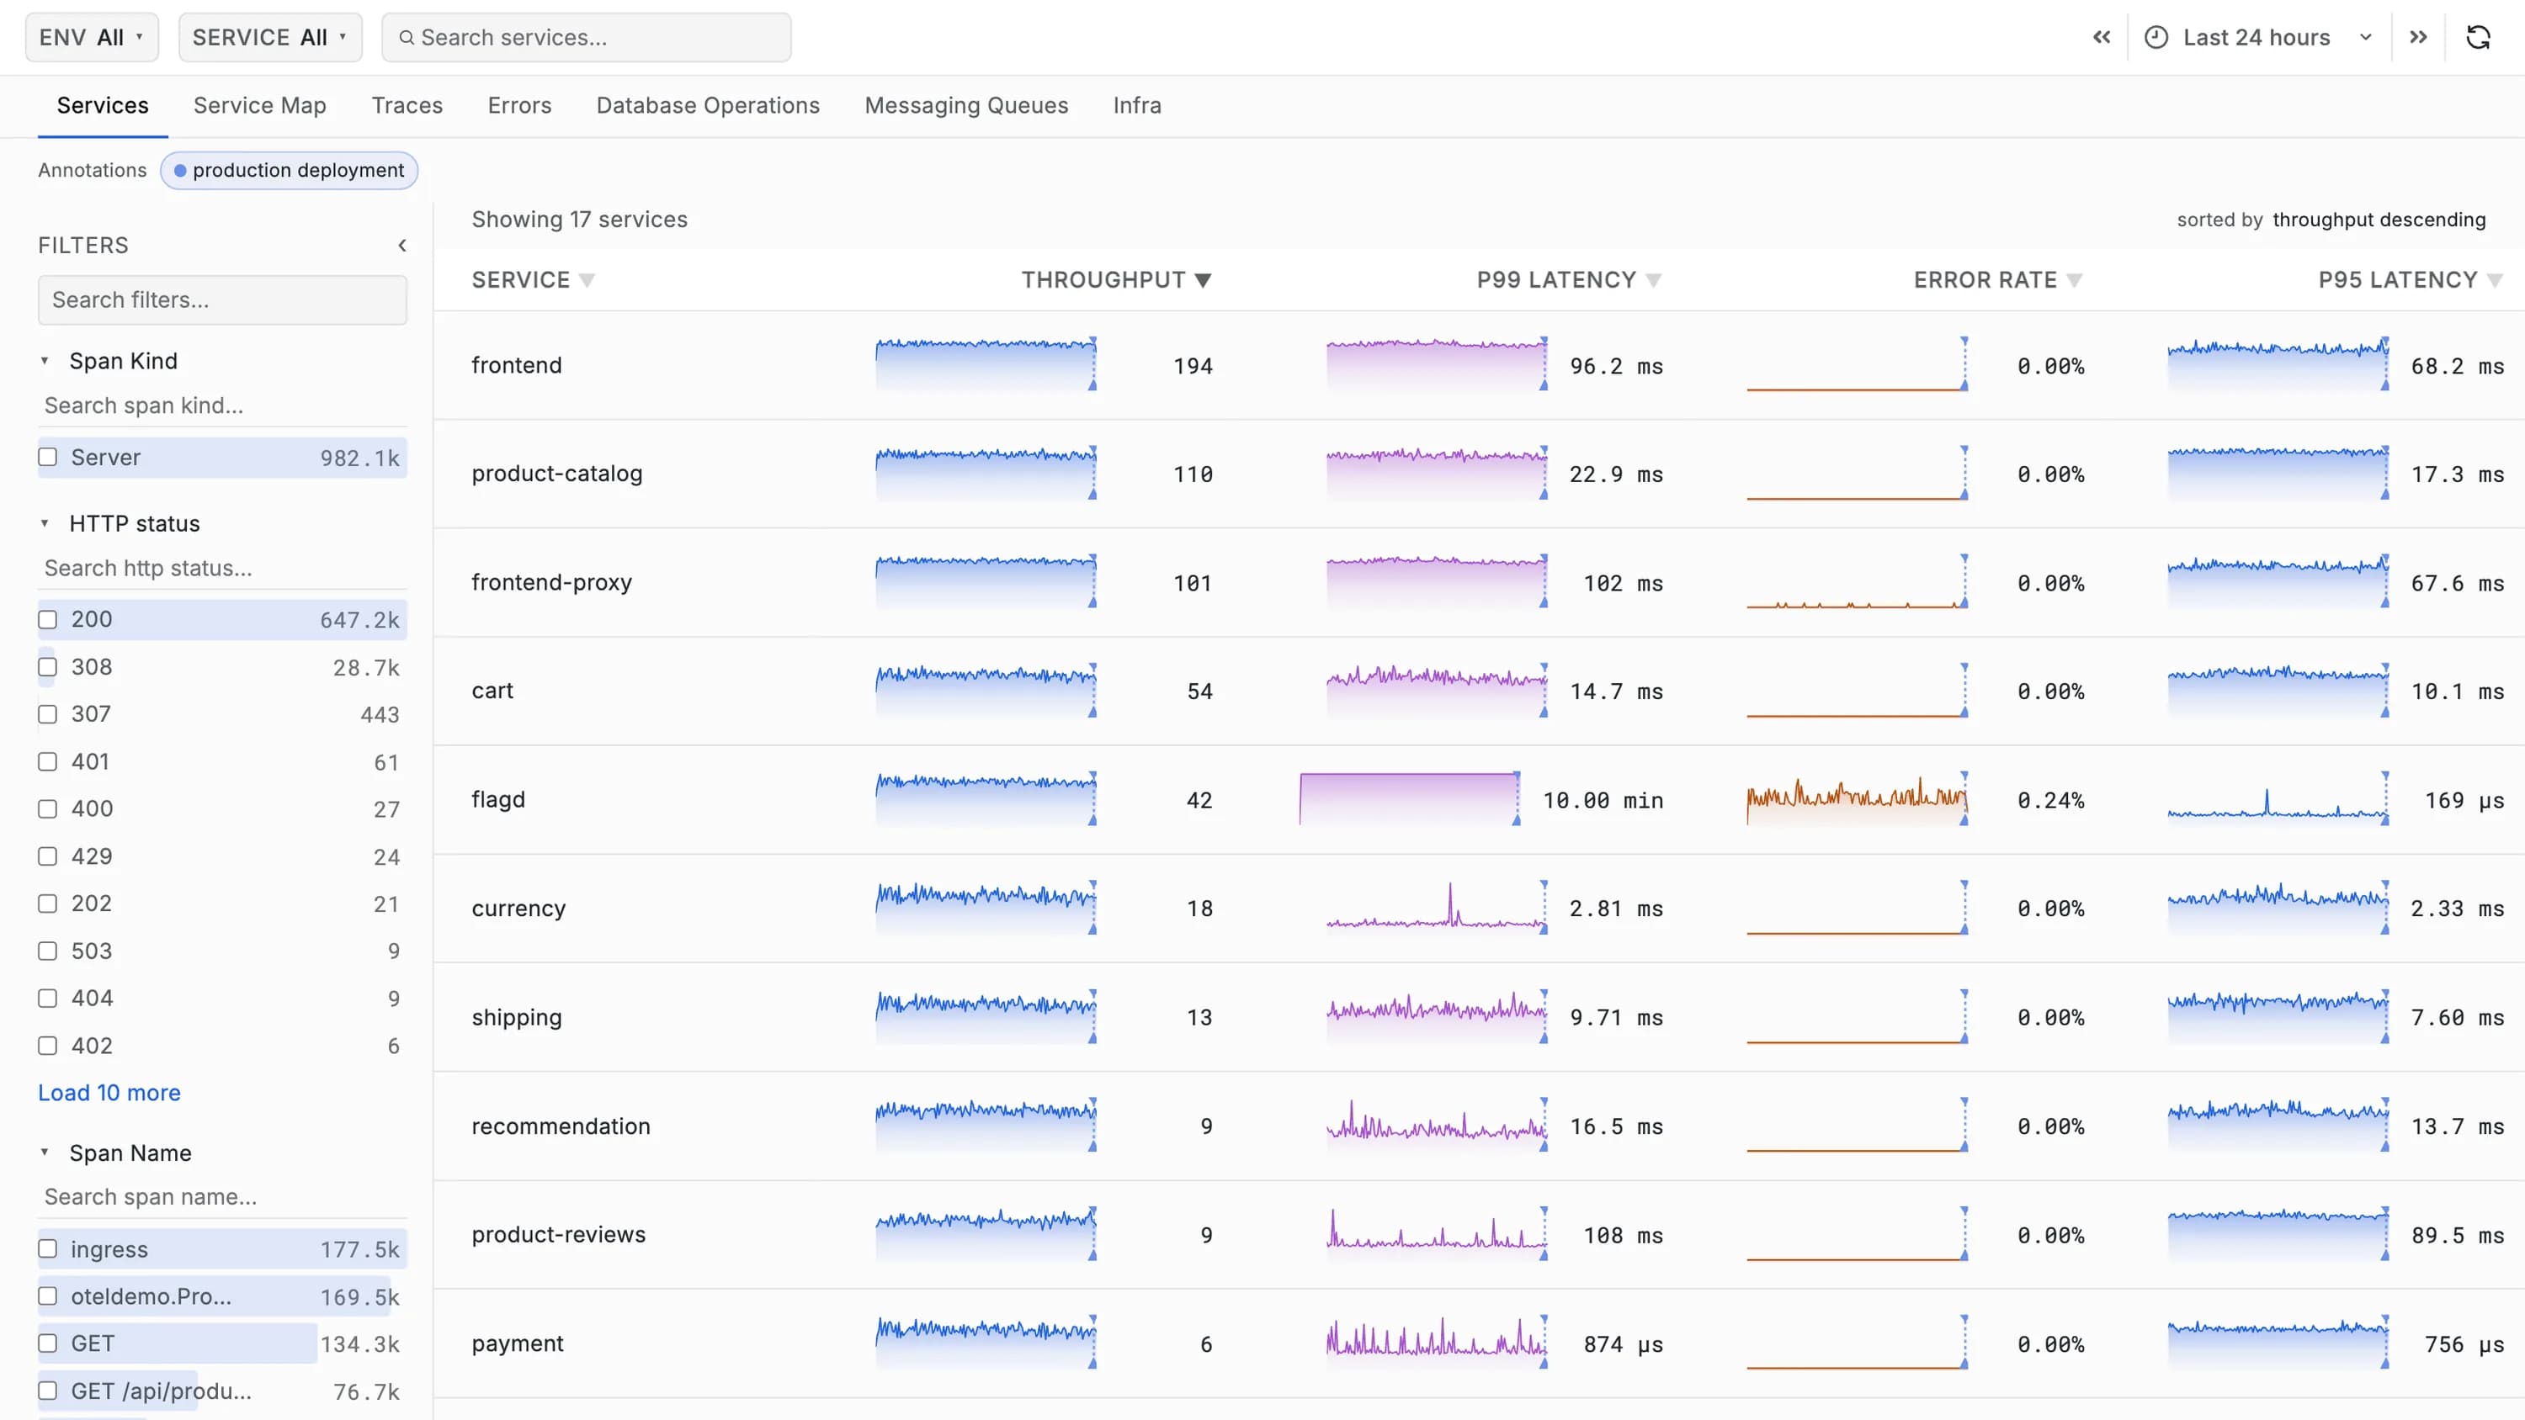Screen dimensions: 2525x1420
Task: Shift time range forward with double-right chevrons
Action: tap(2418, 37)
